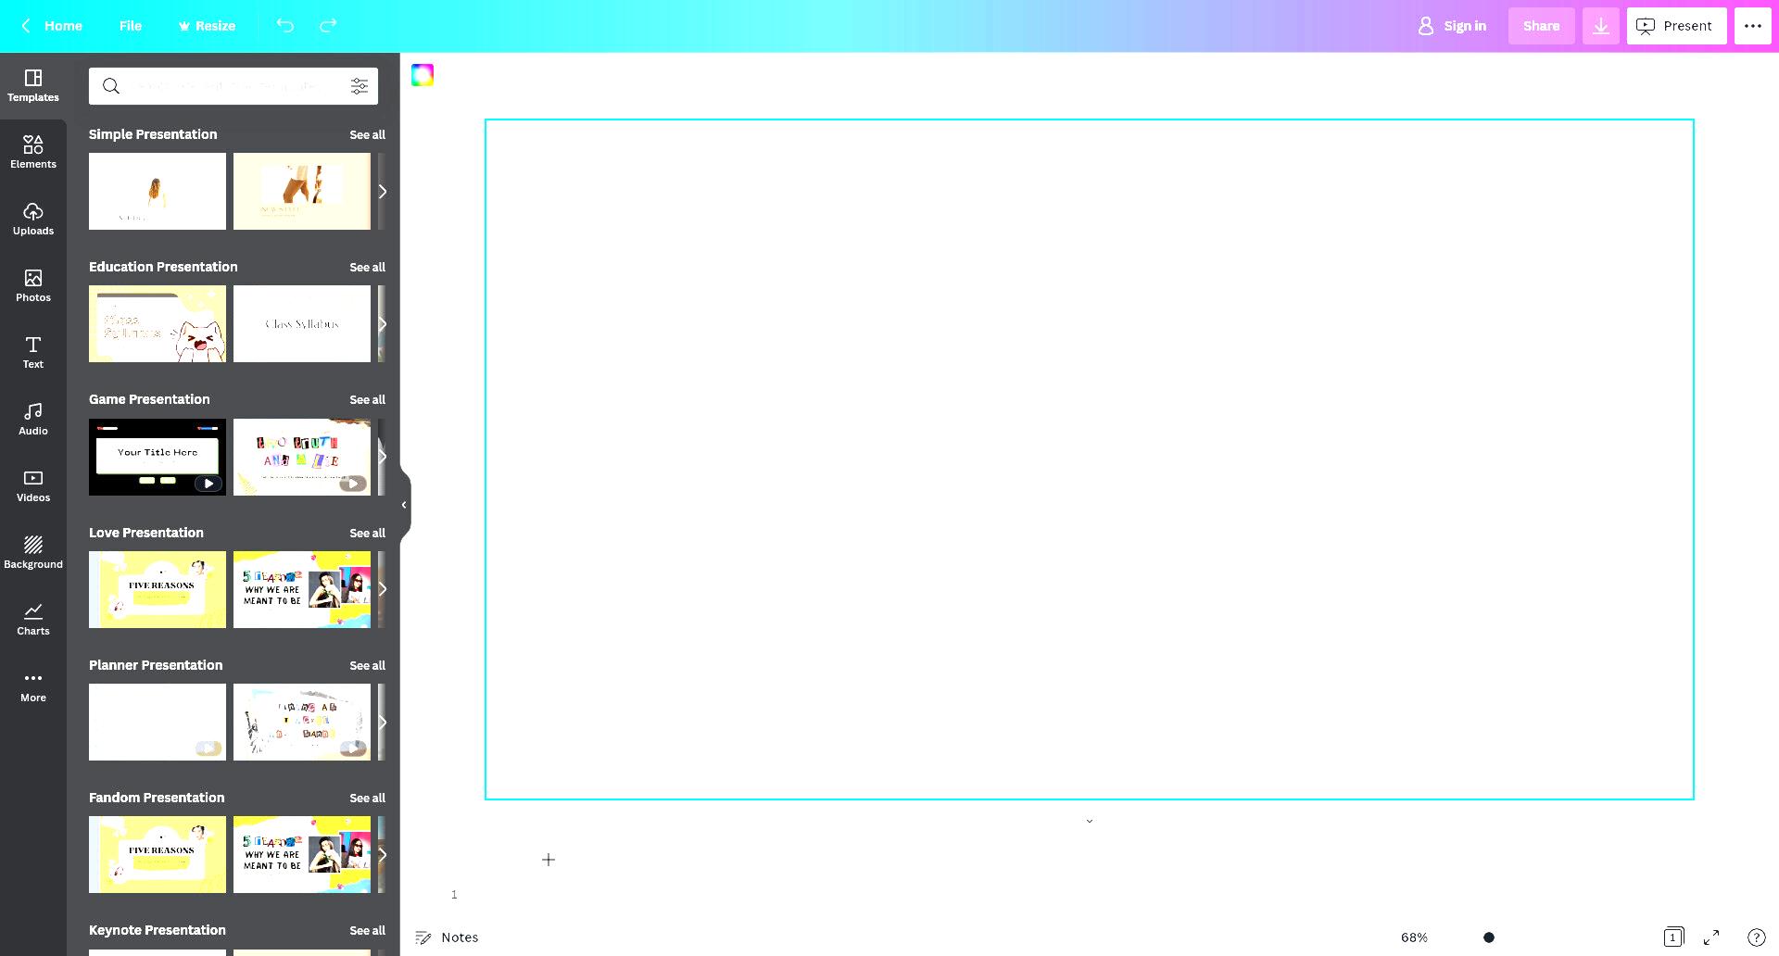Image resolution: width=1779 pixels, height=956 pixels.
Task: Select second Game Presentation template thumbnail
Action: [x=302, y=457]
